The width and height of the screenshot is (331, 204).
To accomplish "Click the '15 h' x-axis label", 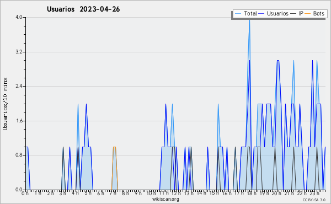I will [213, 193].
